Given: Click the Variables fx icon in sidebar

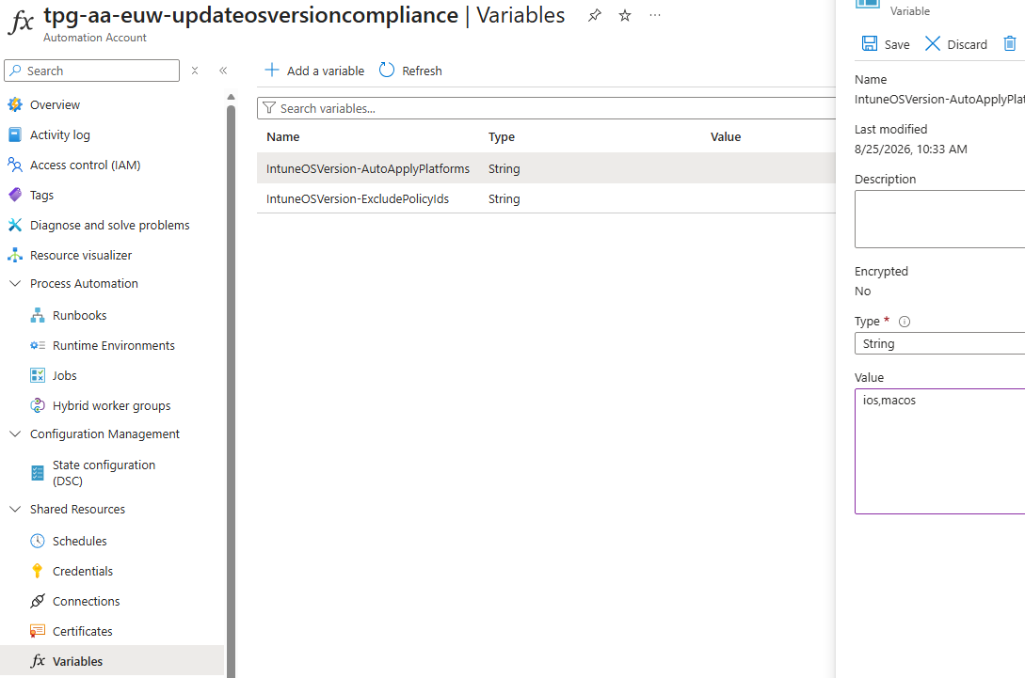Looking at the screenshot, I should 38,661.
